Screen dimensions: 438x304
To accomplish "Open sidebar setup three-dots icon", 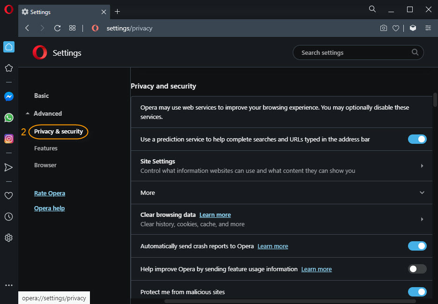I will click(x=8, y=285).
